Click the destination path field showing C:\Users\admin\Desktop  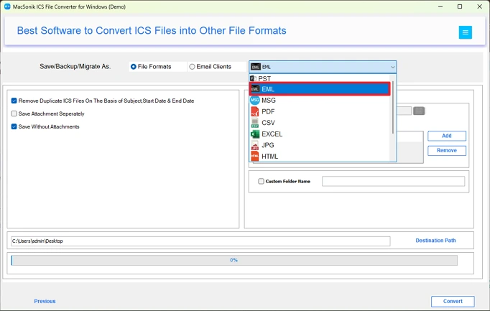pos(200,241)
